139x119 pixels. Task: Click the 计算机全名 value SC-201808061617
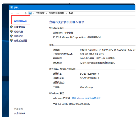coord(90,78)
